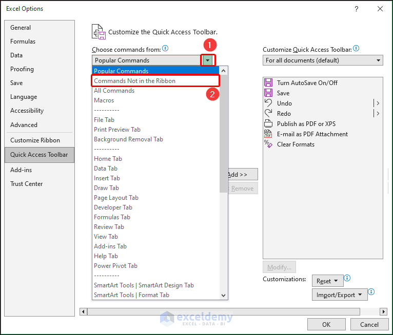Switch to Customize Ribbon category
393x335 pixels.
[x=40, y=140]
